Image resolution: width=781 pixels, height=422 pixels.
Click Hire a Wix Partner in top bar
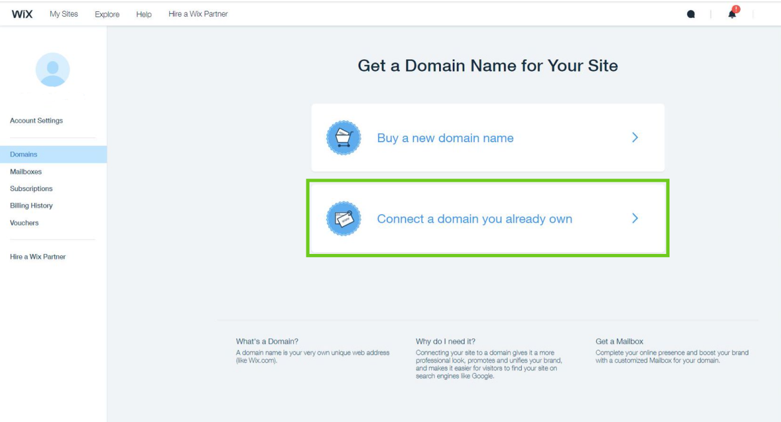[198, 14]
